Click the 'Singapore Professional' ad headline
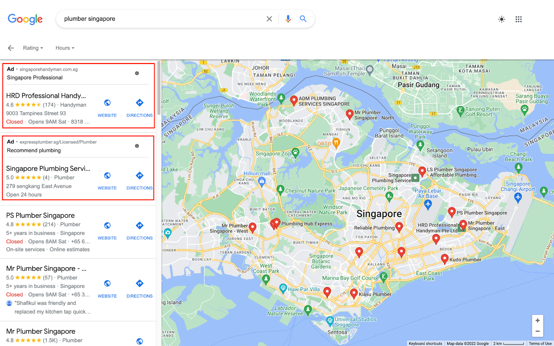Screen dimensions: 554x346 35,78
